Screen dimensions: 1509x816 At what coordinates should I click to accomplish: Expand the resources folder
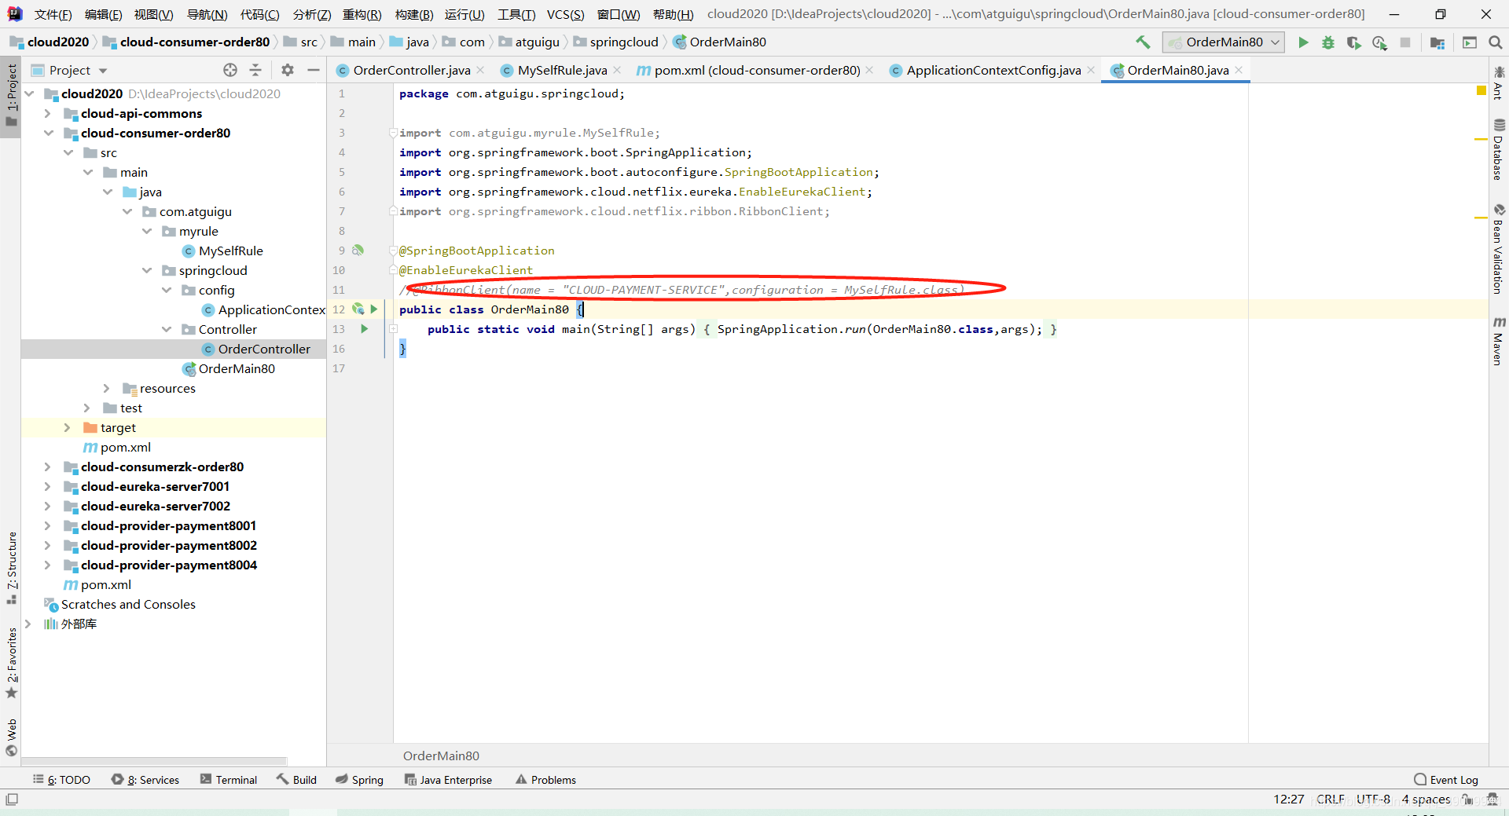[107, 388]
